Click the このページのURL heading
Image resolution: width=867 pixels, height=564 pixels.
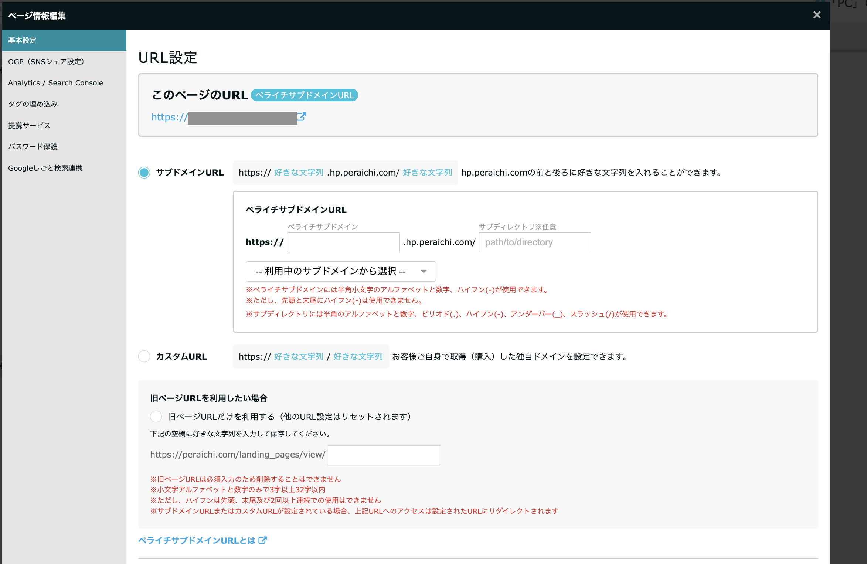[200, 95]
